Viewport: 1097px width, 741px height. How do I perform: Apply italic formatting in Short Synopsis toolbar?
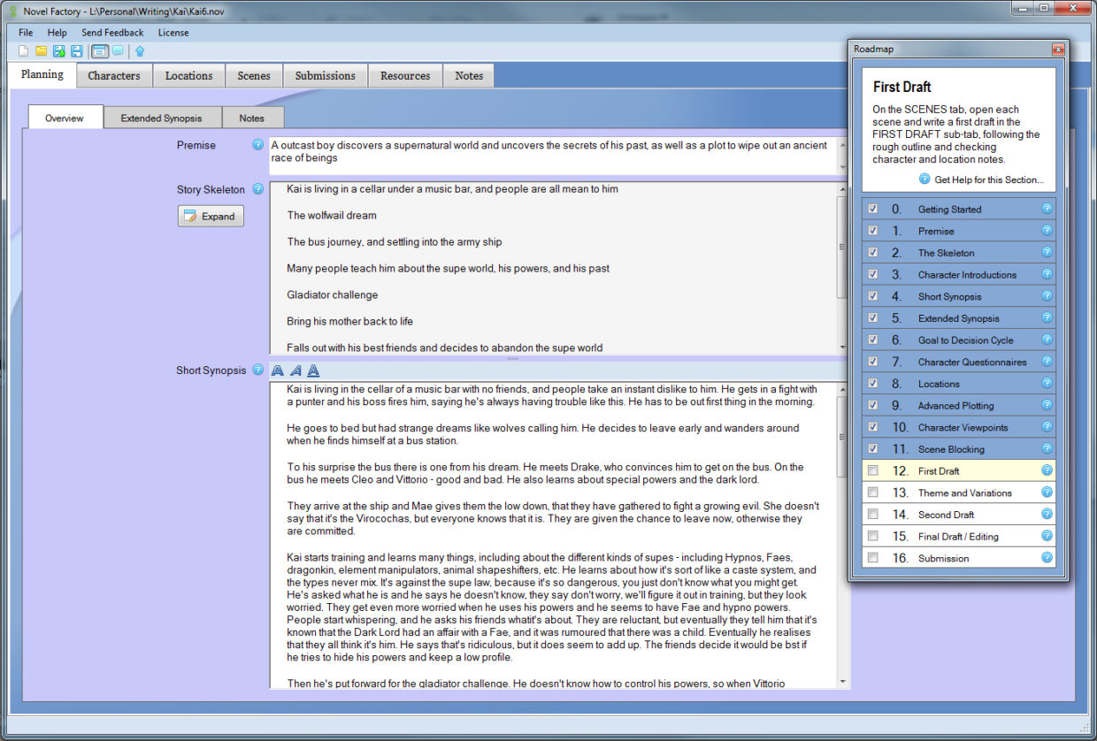pyautogui.click(x=295, y=370)
